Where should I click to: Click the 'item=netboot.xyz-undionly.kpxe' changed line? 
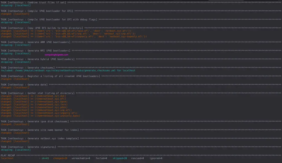pyautogui.click(x=40, y=116)
